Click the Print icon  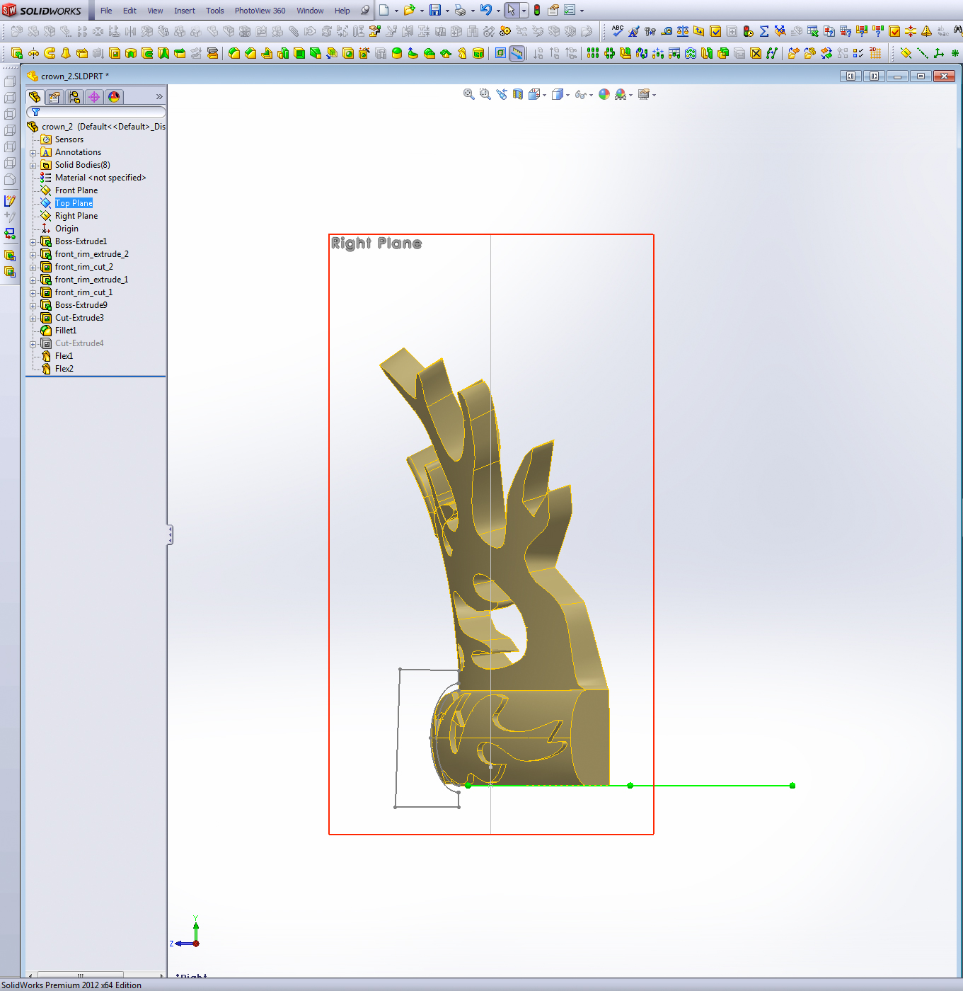(460, 11)
